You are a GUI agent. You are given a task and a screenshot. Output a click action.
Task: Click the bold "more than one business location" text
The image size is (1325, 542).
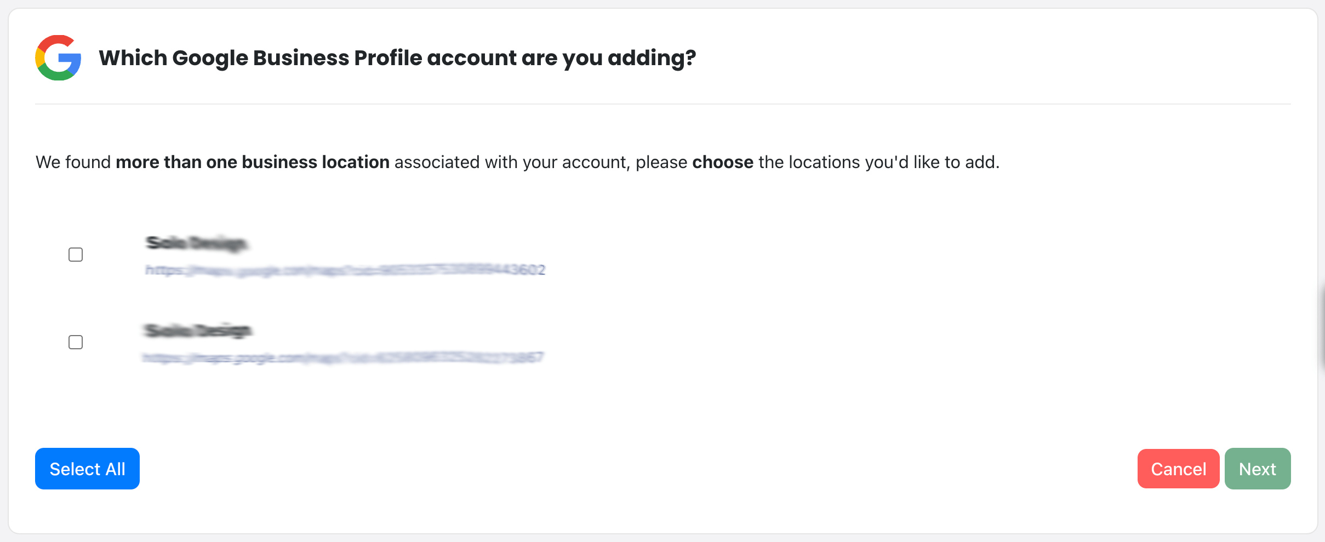[253, 162]
